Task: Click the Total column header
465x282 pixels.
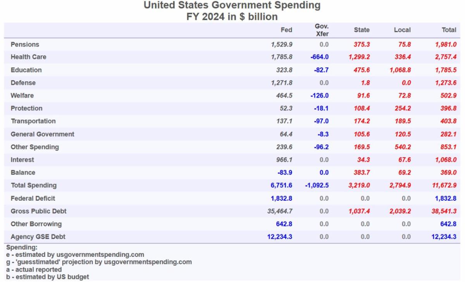Action: click(x=449, y=30)
